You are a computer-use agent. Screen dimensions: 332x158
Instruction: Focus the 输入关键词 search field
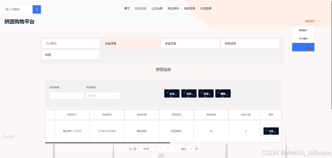click(18, 9)
